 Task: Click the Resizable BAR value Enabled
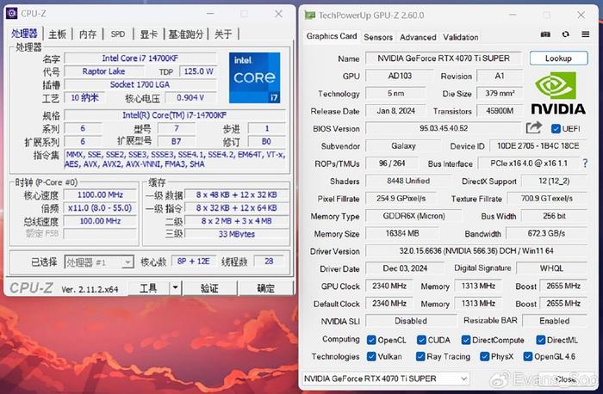coord(554,321)
